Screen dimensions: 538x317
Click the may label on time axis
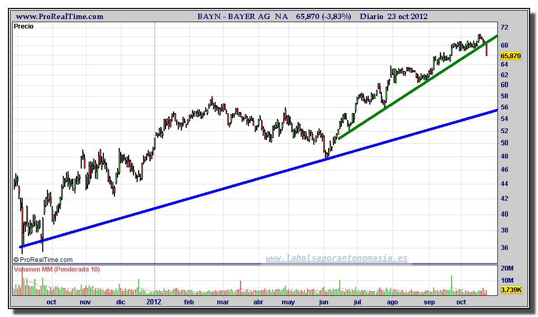(x=288, y=303)
